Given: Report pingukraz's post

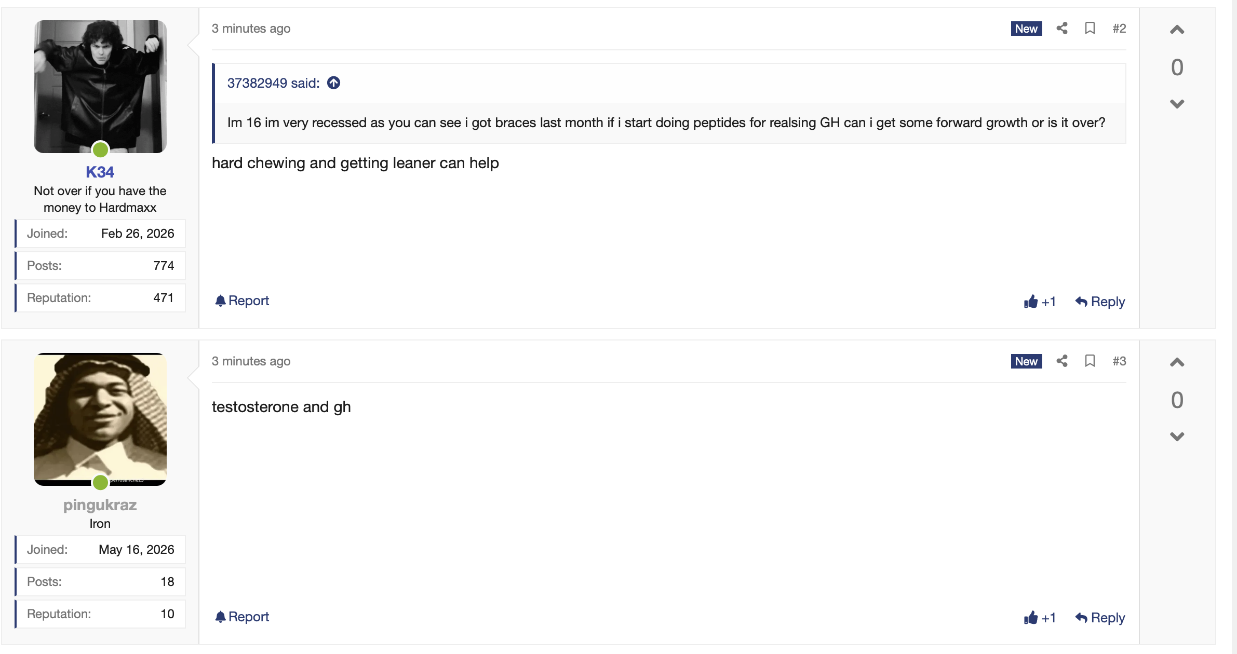Looking at the screenshot, I should (242, 617).
